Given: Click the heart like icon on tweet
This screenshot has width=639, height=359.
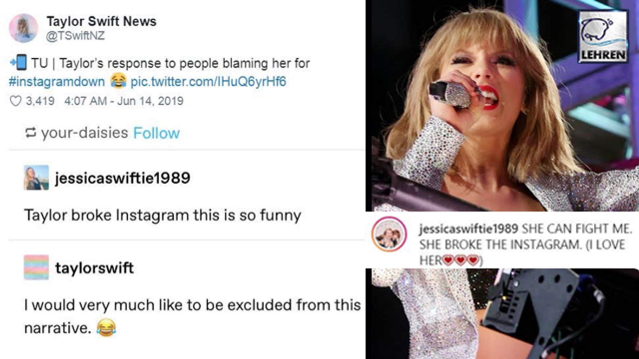Looking at the screenshot, I should (16, 101).
